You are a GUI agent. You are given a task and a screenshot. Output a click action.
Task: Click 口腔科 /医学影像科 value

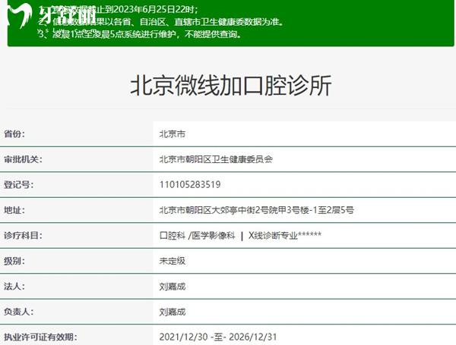click(197, 235)
